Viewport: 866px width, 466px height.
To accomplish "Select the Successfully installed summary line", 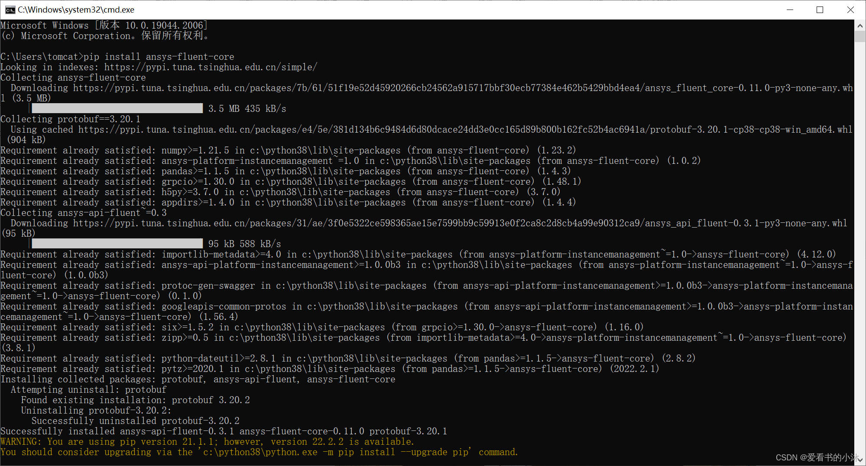I will click(x=223, y=431).
